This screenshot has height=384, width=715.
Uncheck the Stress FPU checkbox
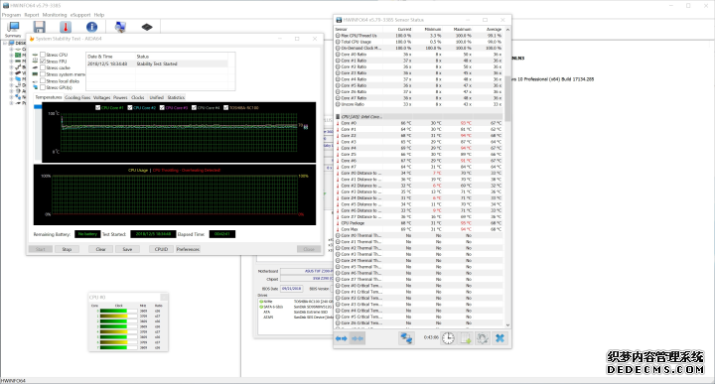(43, 62)
